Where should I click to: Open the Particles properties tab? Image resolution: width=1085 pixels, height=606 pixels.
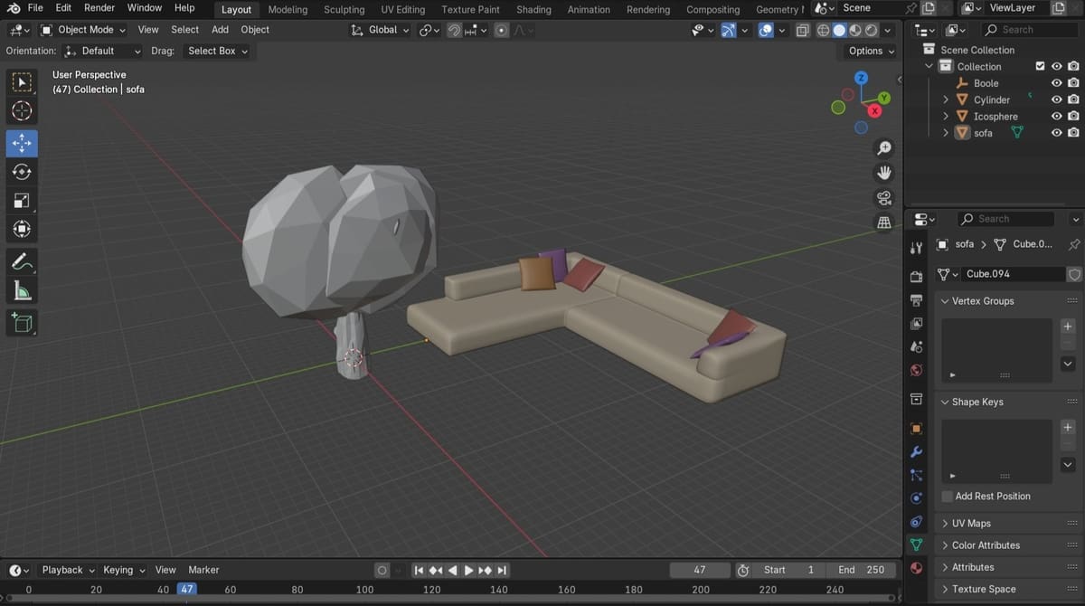click(917, 476)
